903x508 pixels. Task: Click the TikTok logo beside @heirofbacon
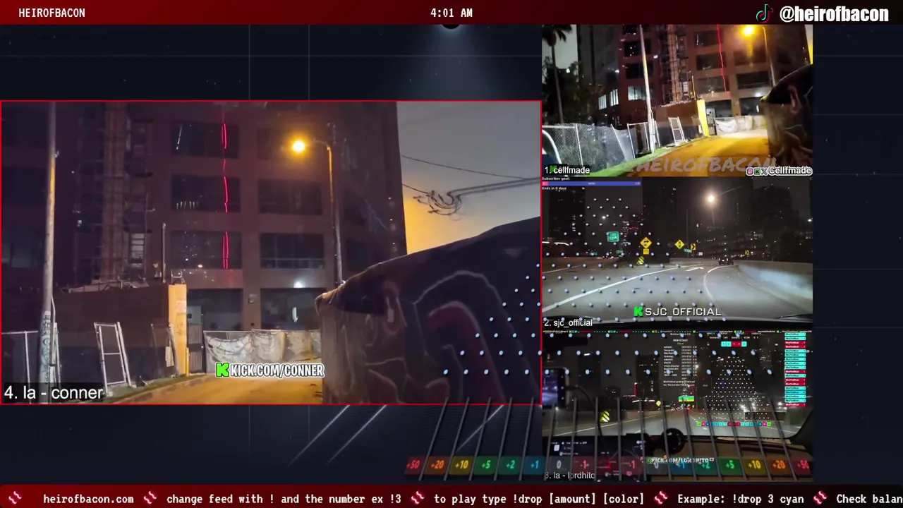[x=764, y=13]
